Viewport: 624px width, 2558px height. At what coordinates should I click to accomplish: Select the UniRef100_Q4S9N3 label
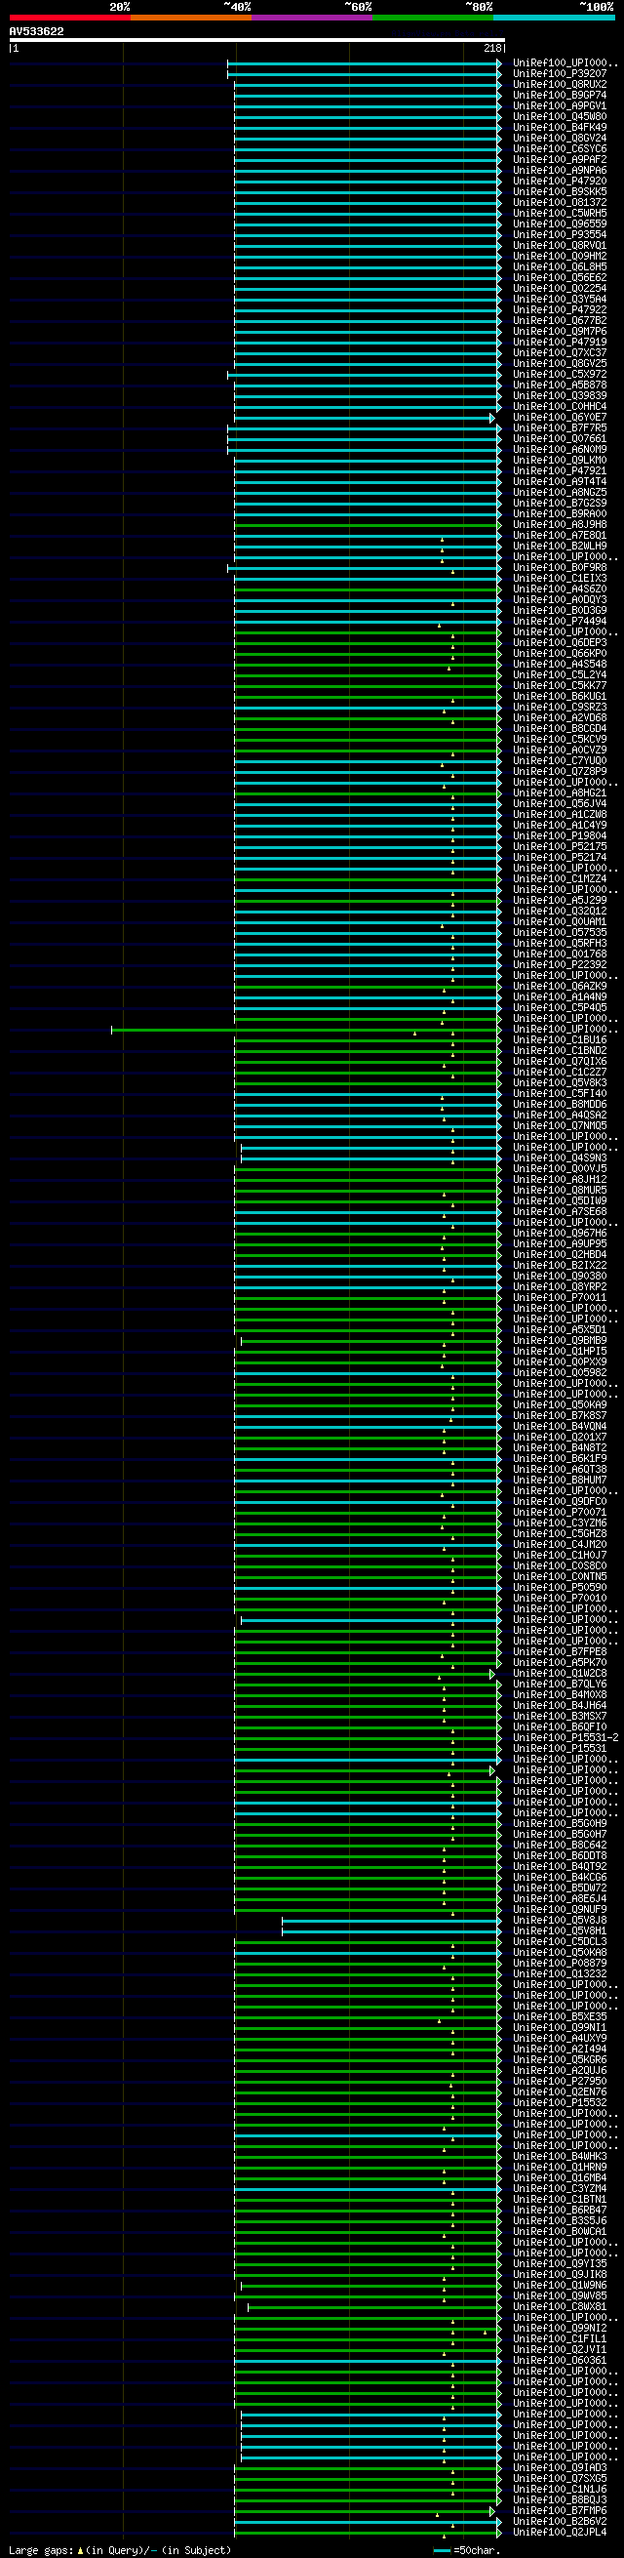(x=560, y=1158)
